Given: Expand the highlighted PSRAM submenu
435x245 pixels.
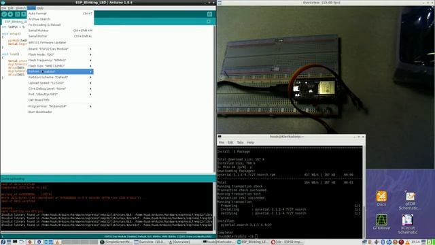Looking at the screenshot, I should tap(60, 71).
